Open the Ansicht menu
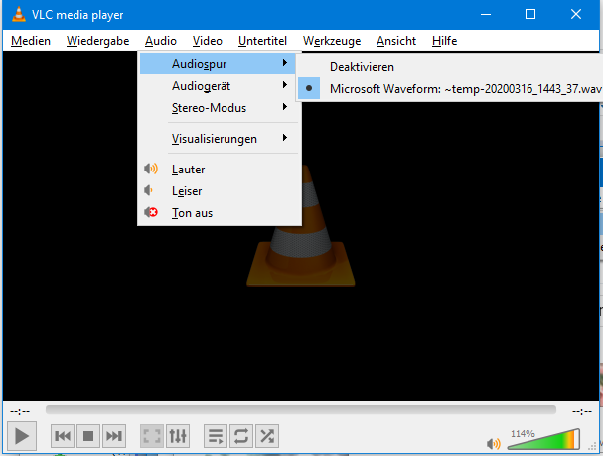 click(x=396, y=41)
